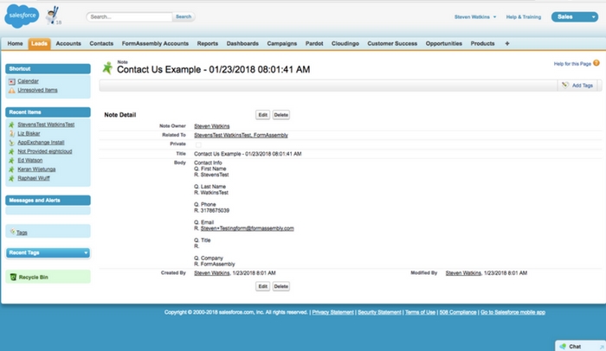The image size is (606, 351).
Task: Go to the Dashboards tab
Action: pos(242,43)
